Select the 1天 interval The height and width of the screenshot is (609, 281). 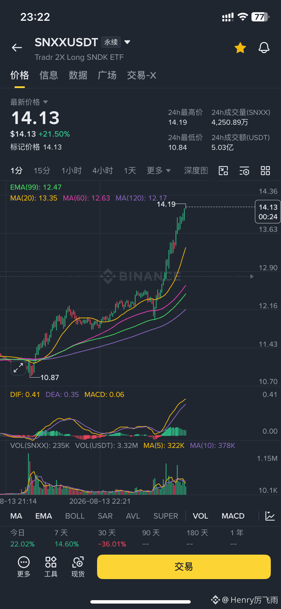pos(130,171)
